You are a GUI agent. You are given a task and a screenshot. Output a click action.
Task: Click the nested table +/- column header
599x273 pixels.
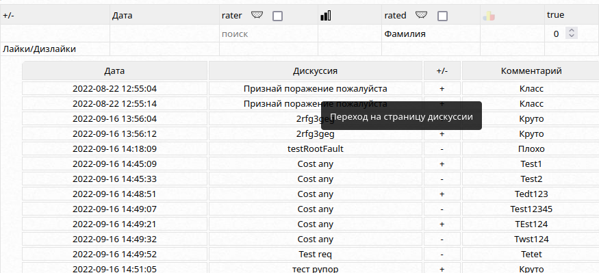click(x=442, y=70)
